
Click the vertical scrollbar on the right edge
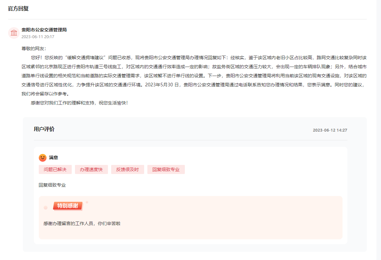point(379,129)
